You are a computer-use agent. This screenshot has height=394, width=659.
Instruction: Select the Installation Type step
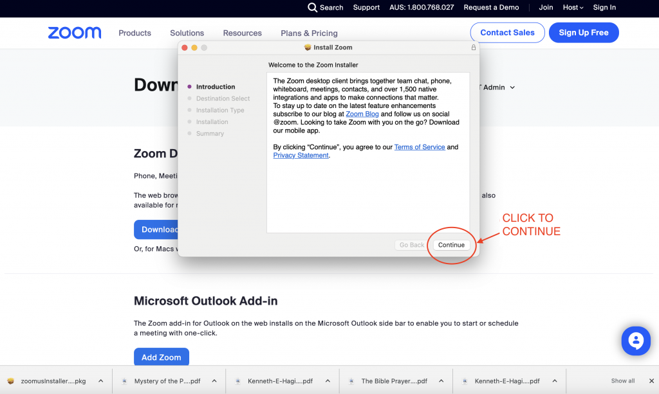click(x=220, y=111)
